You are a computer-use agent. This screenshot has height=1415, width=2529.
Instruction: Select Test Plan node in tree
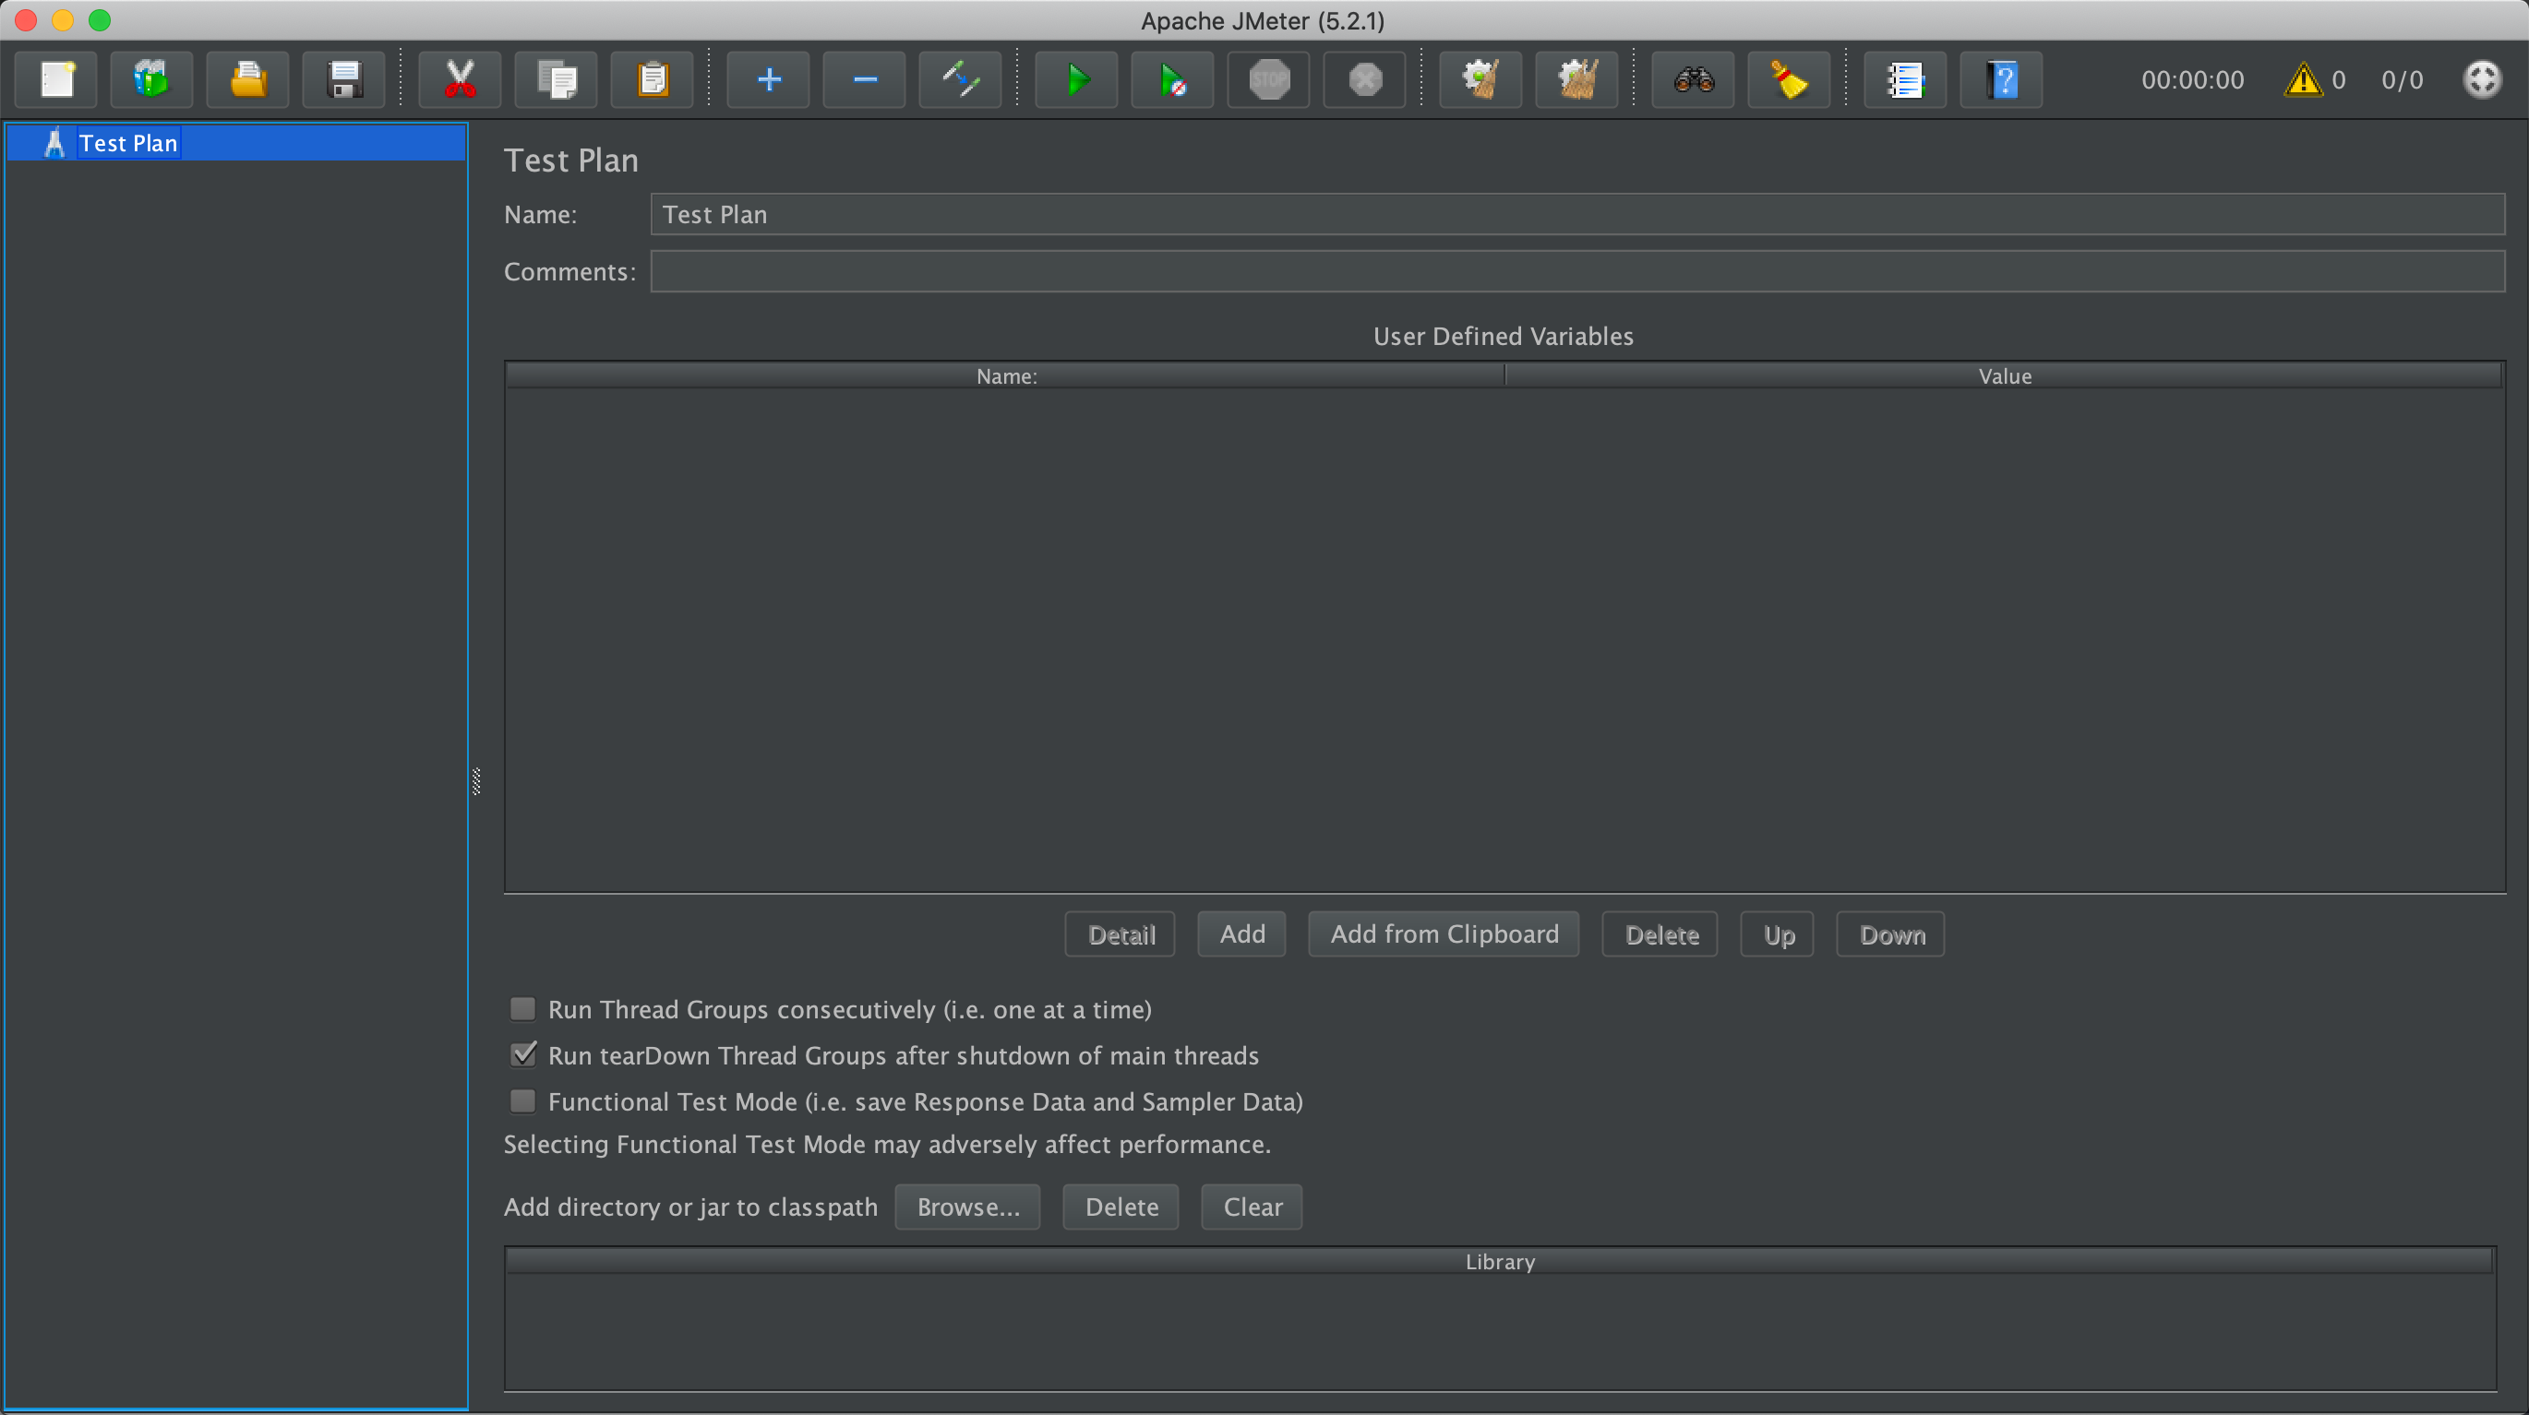click(127, 143)
